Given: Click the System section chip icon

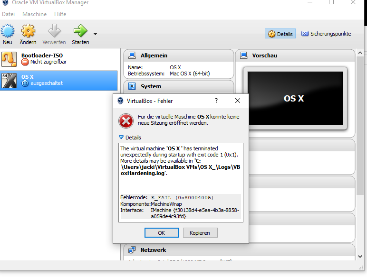Looking at the screenshot, I should click(x=132, y=86).
